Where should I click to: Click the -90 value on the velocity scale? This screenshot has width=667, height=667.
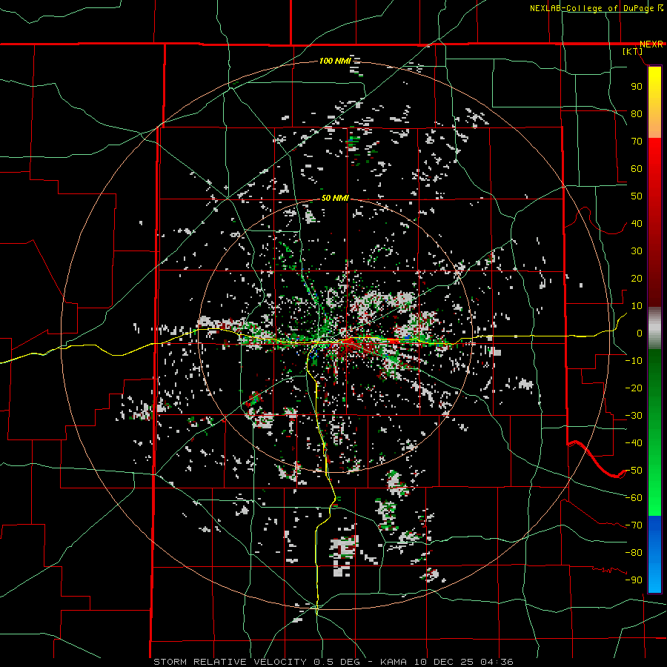[634, 580]
